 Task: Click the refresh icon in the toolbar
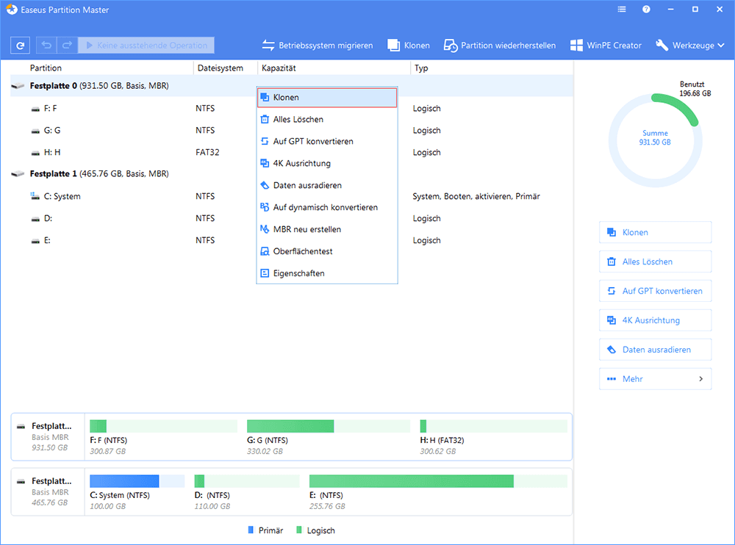point(20,46)
